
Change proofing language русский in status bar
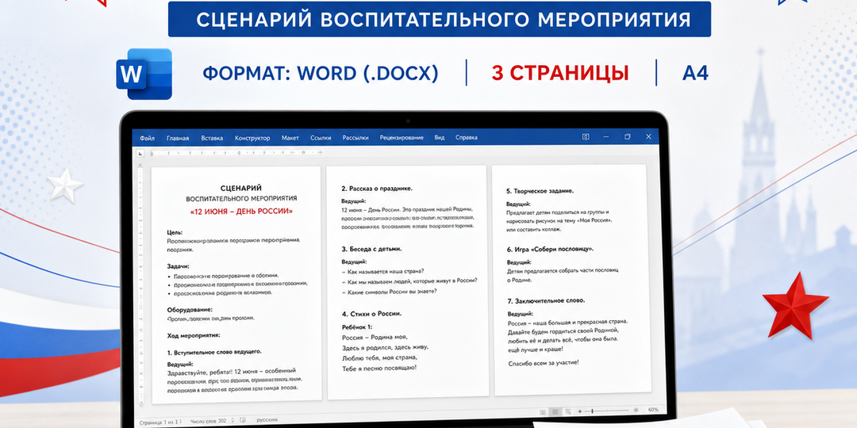click(x=267, y=420)
